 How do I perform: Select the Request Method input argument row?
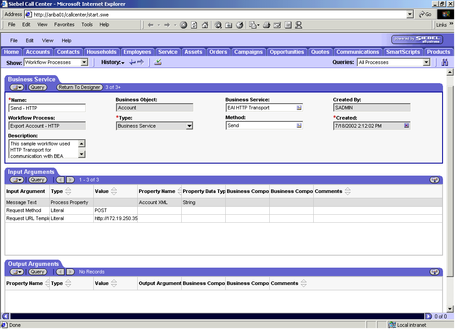pyautogui.click(x=224, y=211)
